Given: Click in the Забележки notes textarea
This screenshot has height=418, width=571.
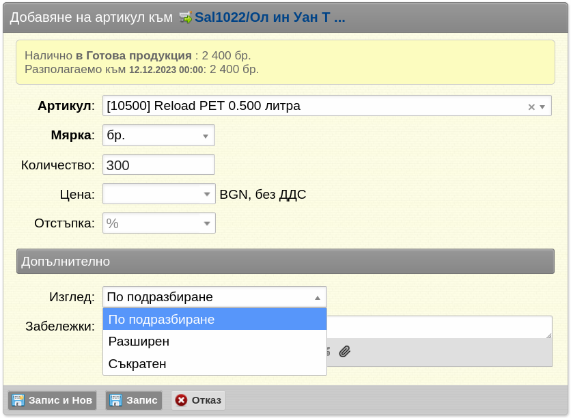Looking at the screenshot, I should (x=439, y=327).
